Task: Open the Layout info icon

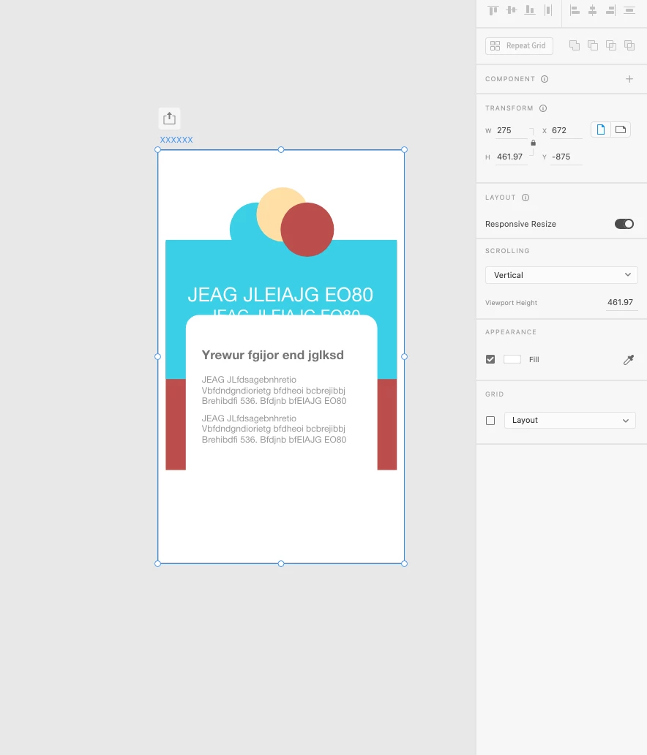Action: [526, 198]
